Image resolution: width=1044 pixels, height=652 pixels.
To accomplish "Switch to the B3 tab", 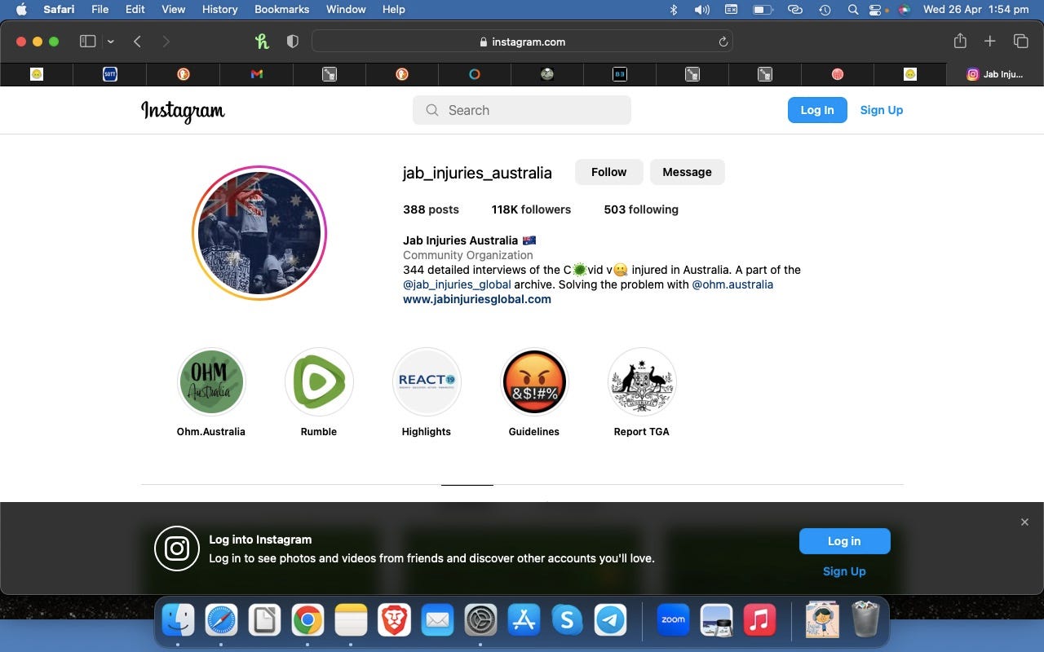I will 620,74.
